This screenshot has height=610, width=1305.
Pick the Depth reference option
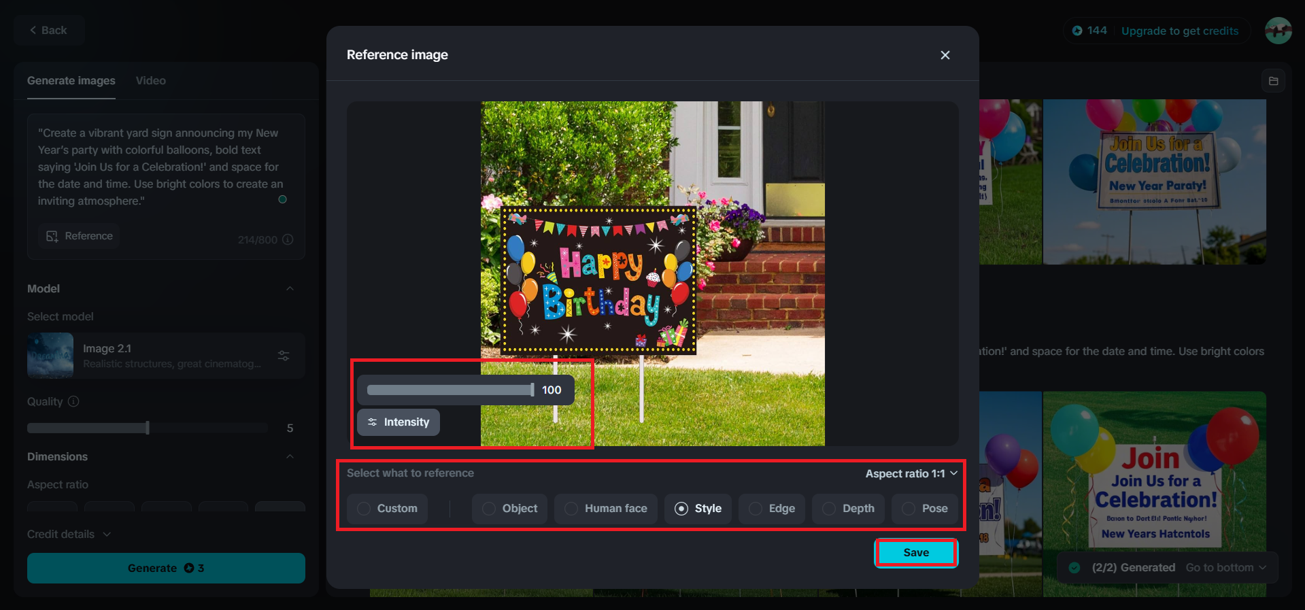pos(848,509)
